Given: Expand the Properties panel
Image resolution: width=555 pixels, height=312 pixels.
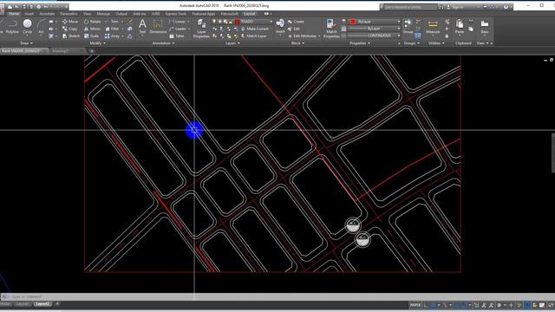Looking at the screenshot, I should point(360,43).
